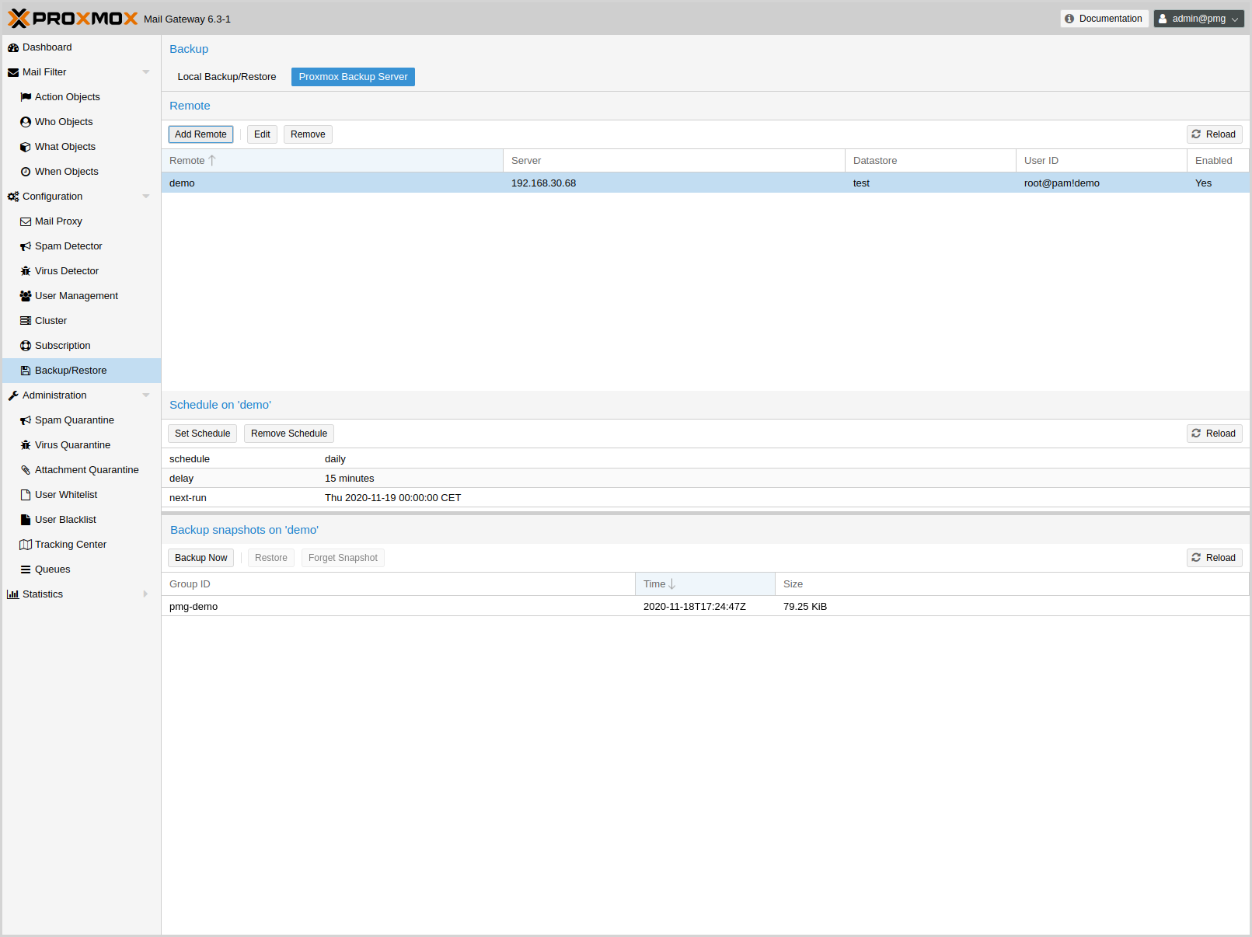Click the Attachment Quarantine paperclip icon

click(x=26, y=470)
